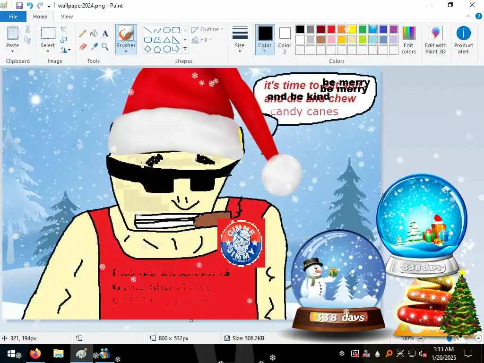Choose the Pentagon shape
This screenshot has width=484, height=363.
click(157, 49)
